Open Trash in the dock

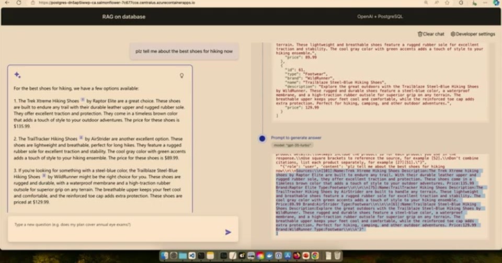point(337,255)
